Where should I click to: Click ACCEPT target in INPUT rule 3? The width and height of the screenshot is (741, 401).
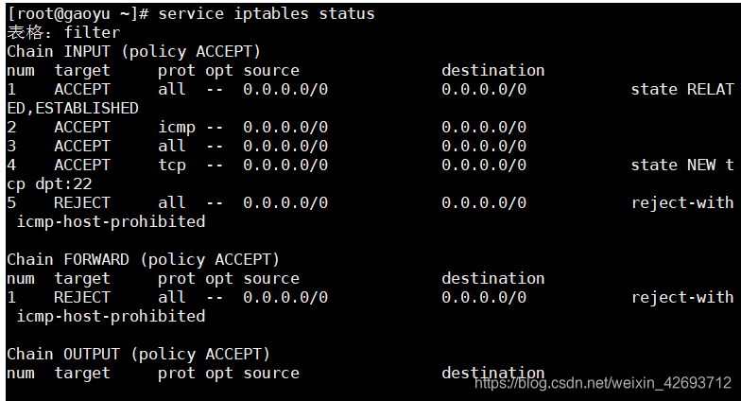click(x=82, y=146)
